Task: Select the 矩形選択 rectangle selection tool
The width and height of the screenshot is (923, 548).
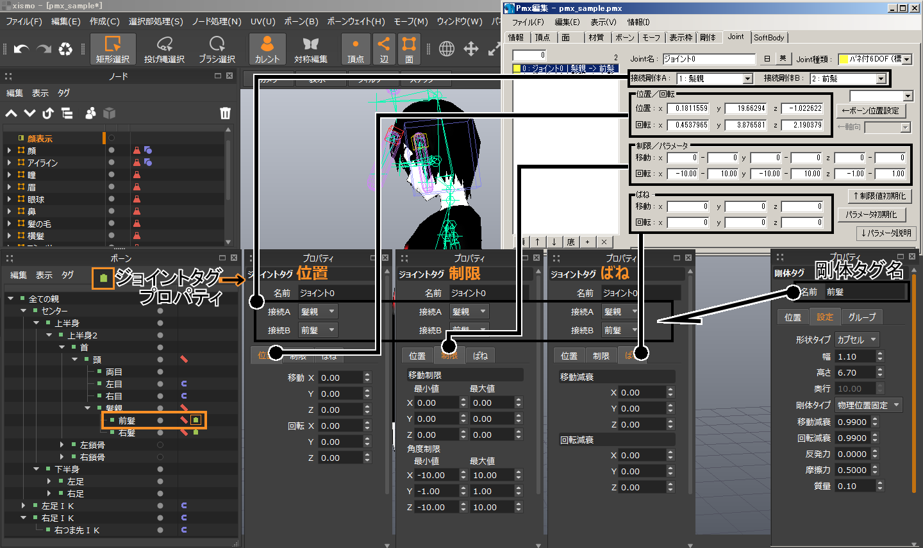Action: (113, 49)
